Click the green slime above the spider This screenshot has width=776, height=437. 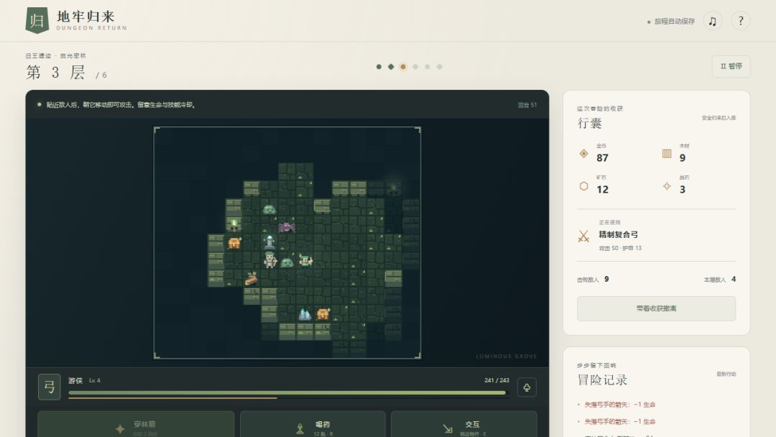pos(269,209)
